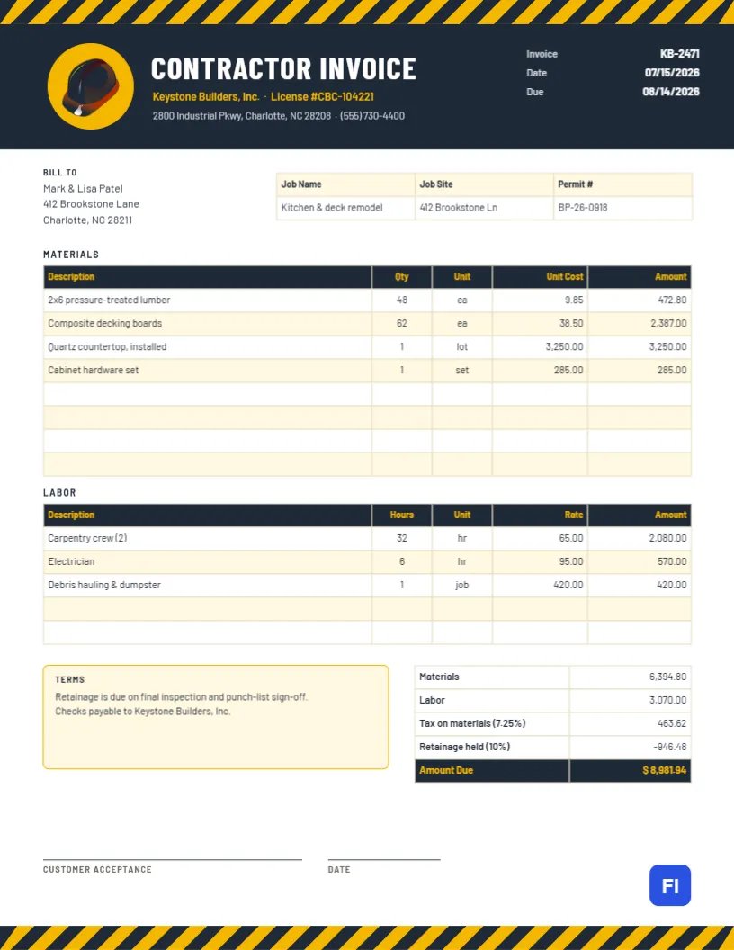This screenshot has height=950, width=734.
Task: Click the invoice date 07/15/2026
Action: pos(672,73)
